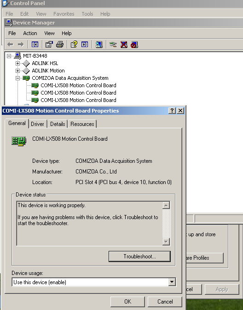Click the Control Panel title bar icon
This screenshot has width=243, height=310.
(6, 3)
